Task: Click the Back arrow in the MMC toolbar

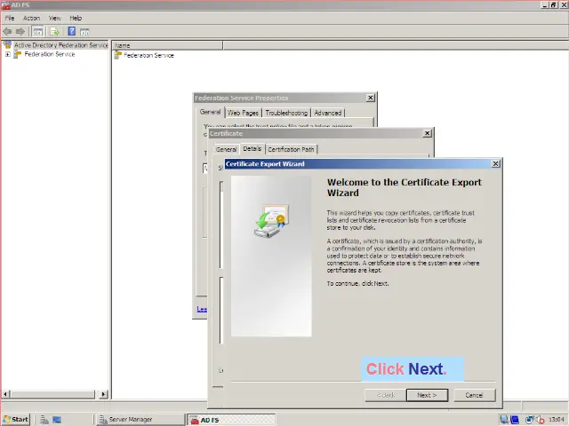Action: coord(7,32)
